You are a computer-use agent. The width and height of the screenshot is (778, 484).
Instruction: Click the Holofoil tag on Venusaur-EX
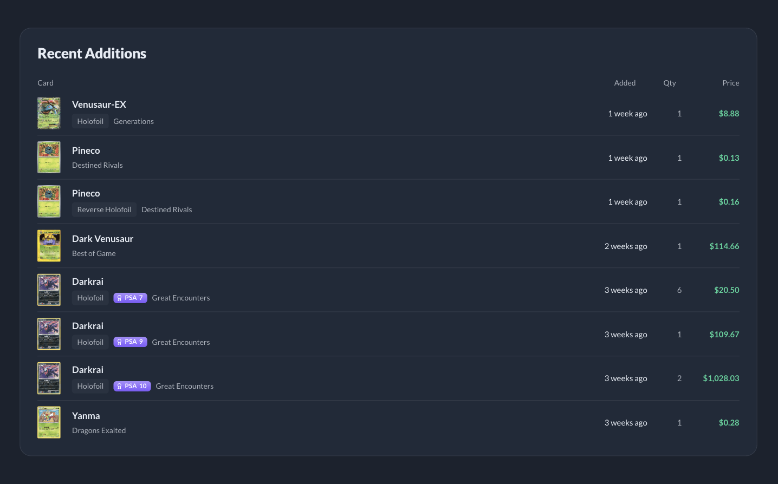pyautogui.click(x=90, y=121)
